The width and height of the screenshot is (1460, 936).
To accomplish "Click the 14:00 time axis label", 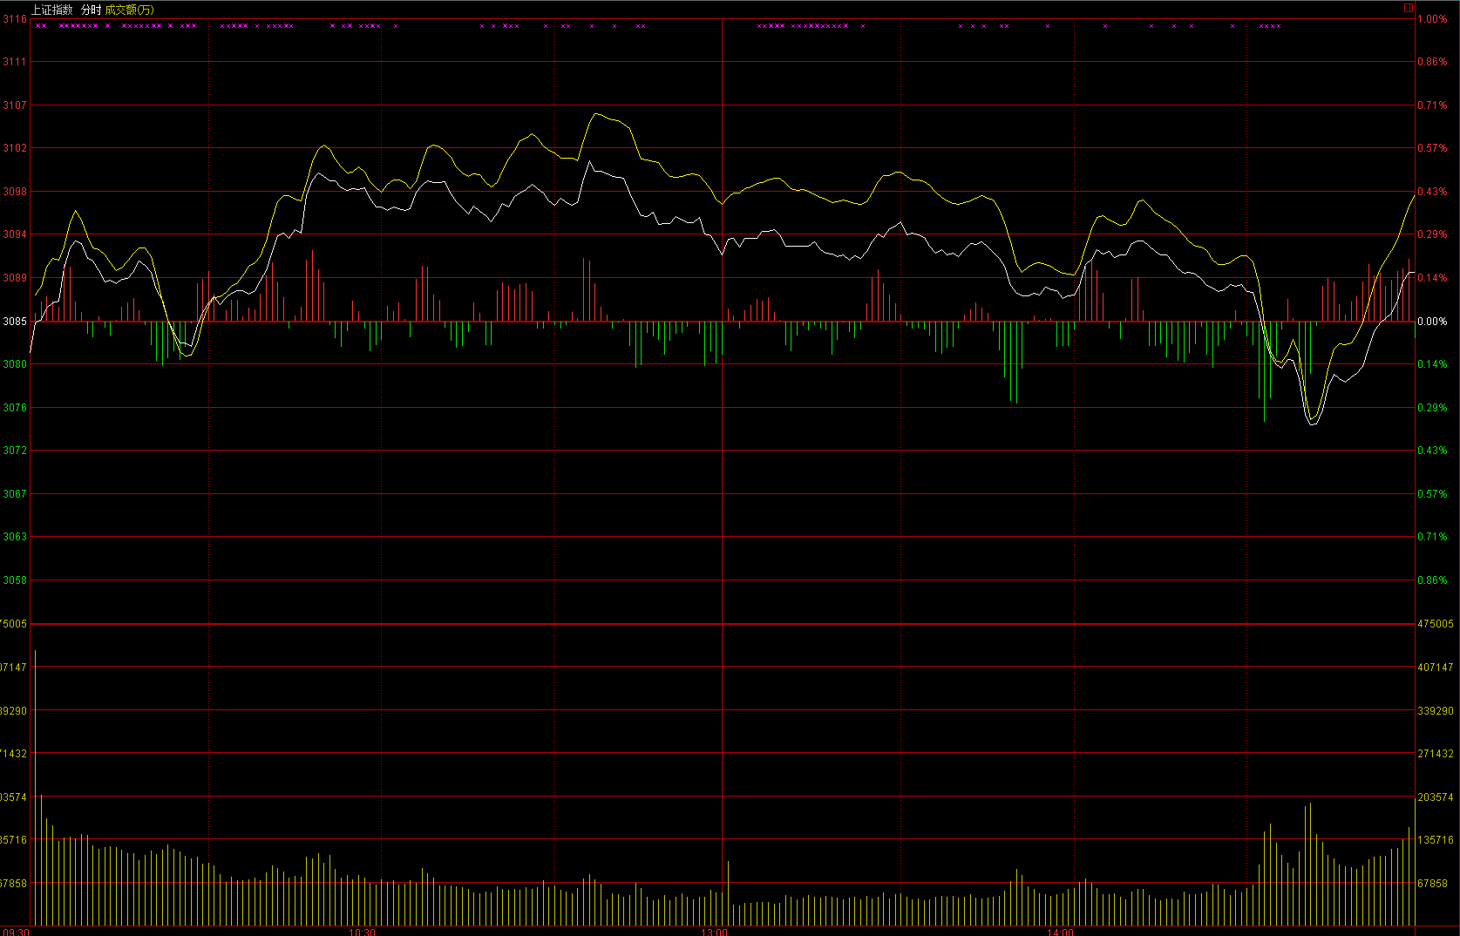I will tap(1060, 932).
